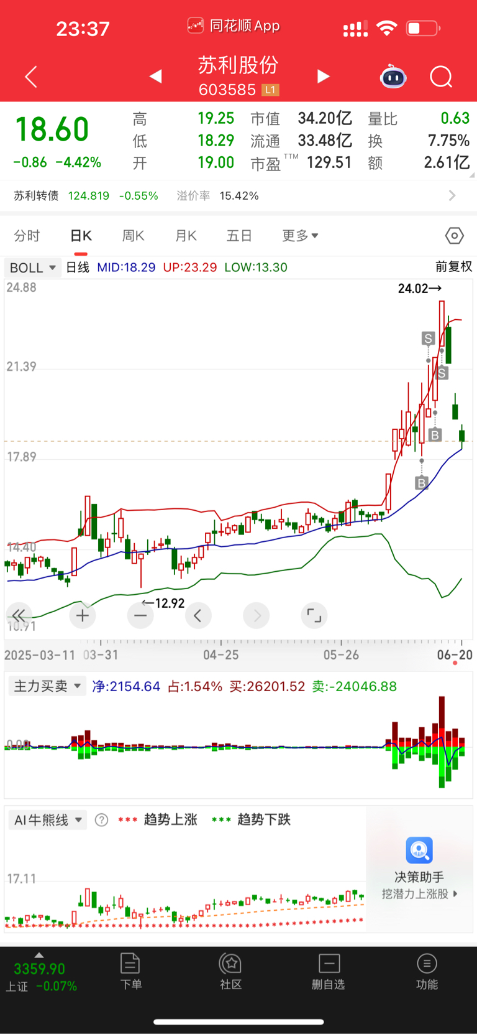
Task: Tap the 苏利股份 stock title
Action: 238,65
